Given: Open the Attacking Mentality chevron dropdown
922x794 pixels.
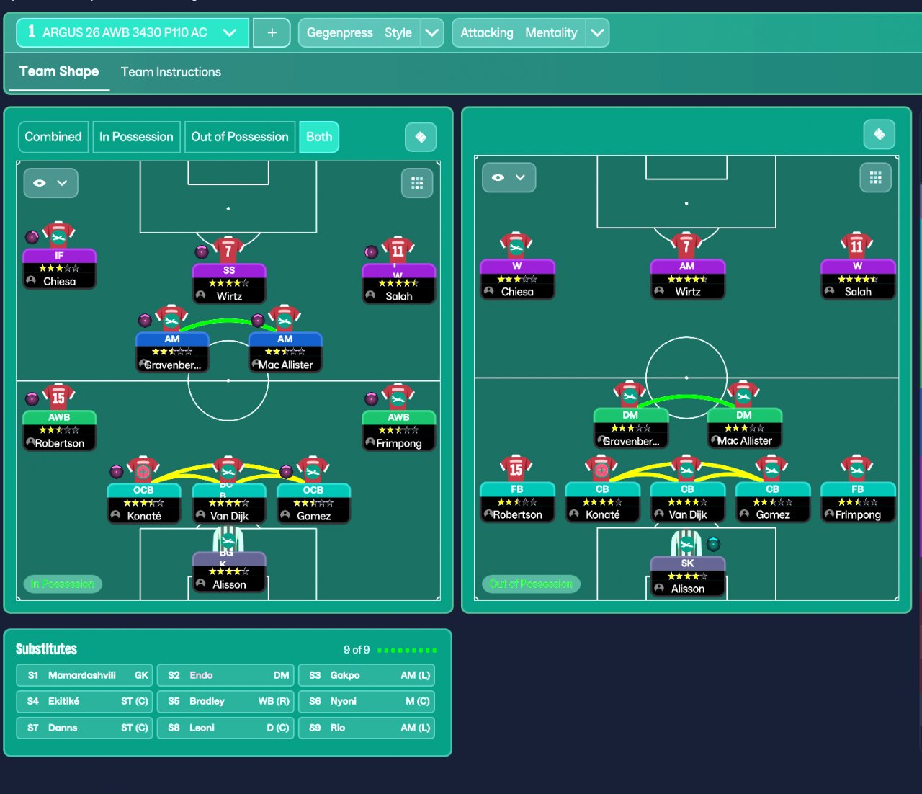Looking at the screenshot, I should pyautogui.click(x=597, y=32).
